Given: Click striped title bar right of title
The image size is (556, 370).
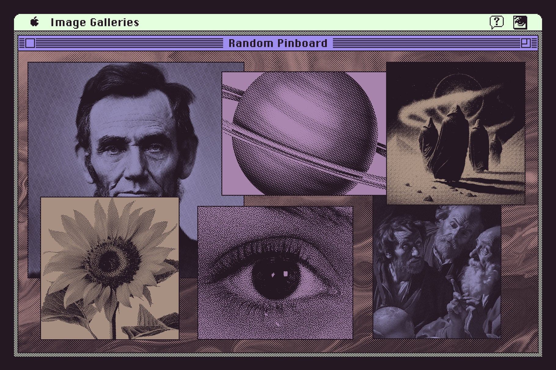Looking at the screenshot, I should [425, 43].
